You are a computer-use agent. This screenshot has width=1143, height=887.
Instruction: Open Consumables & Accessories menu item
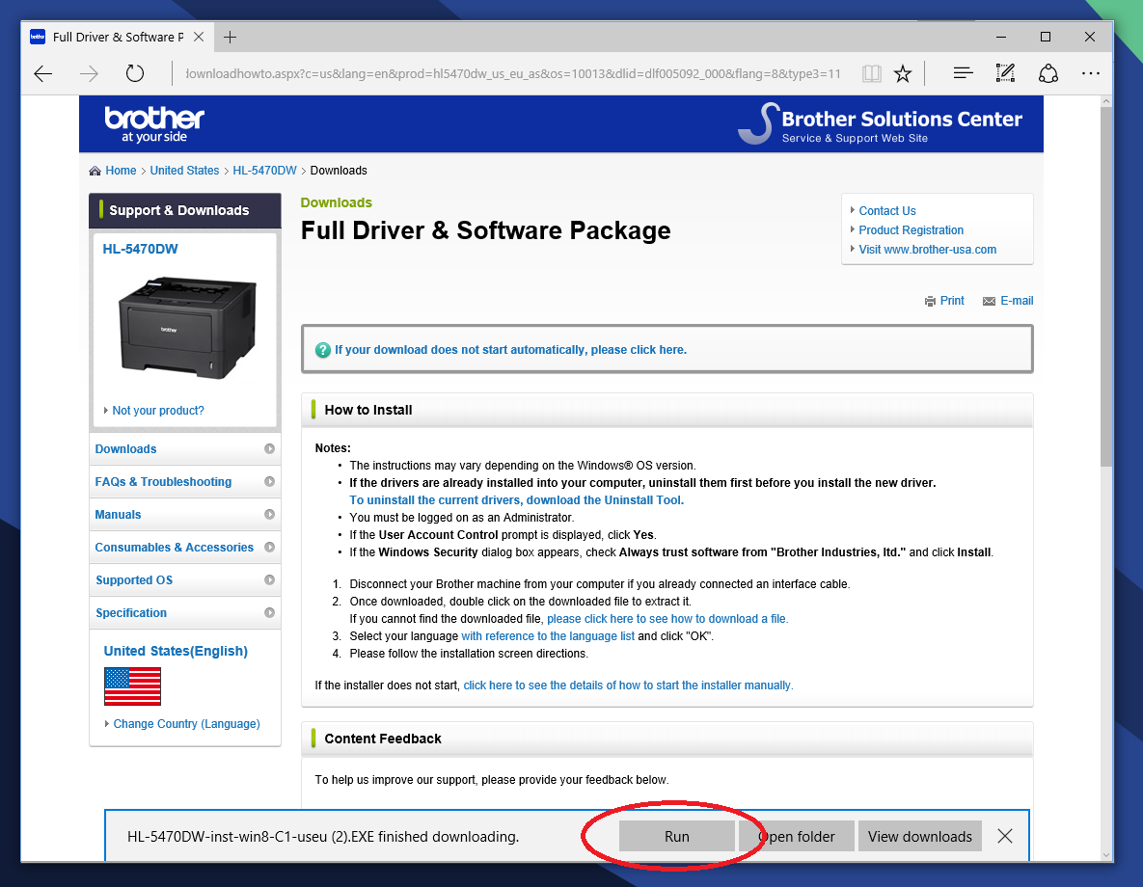pos(185,548)
